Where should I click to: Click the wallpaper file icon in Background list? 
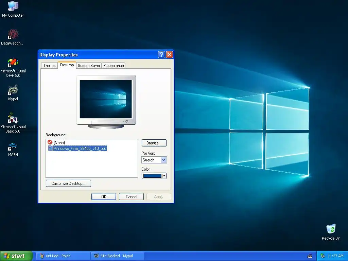[50, 148]
